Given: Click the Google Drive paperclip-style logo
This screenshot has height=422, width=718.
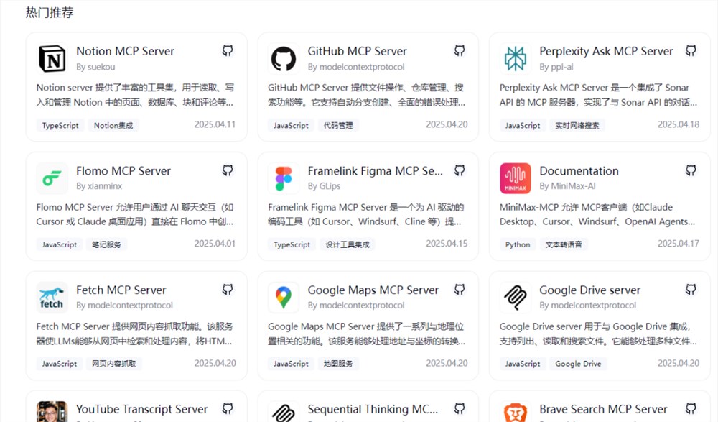Looking at the screenshot, I should click(515, 297).
